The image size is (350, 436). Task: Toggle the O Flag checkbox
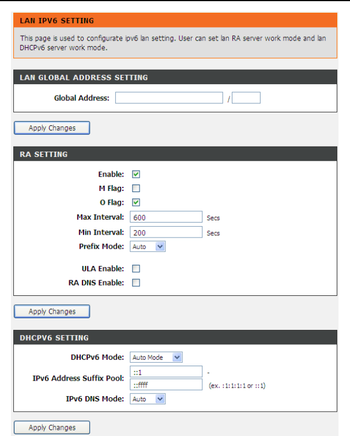pos(136,202)
